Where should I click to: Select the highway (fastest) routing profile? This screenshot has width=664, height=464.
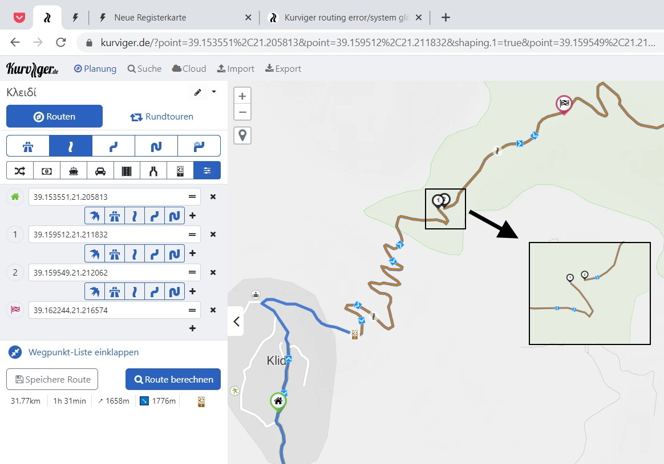tap(27, 146)
